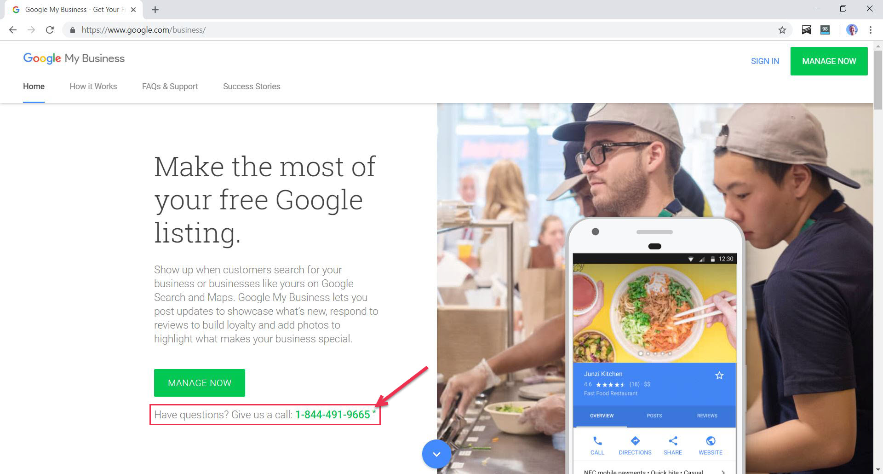Star the Junzi Kitchen listing
Screen dimensions: 883x474
tap(719, 376)
